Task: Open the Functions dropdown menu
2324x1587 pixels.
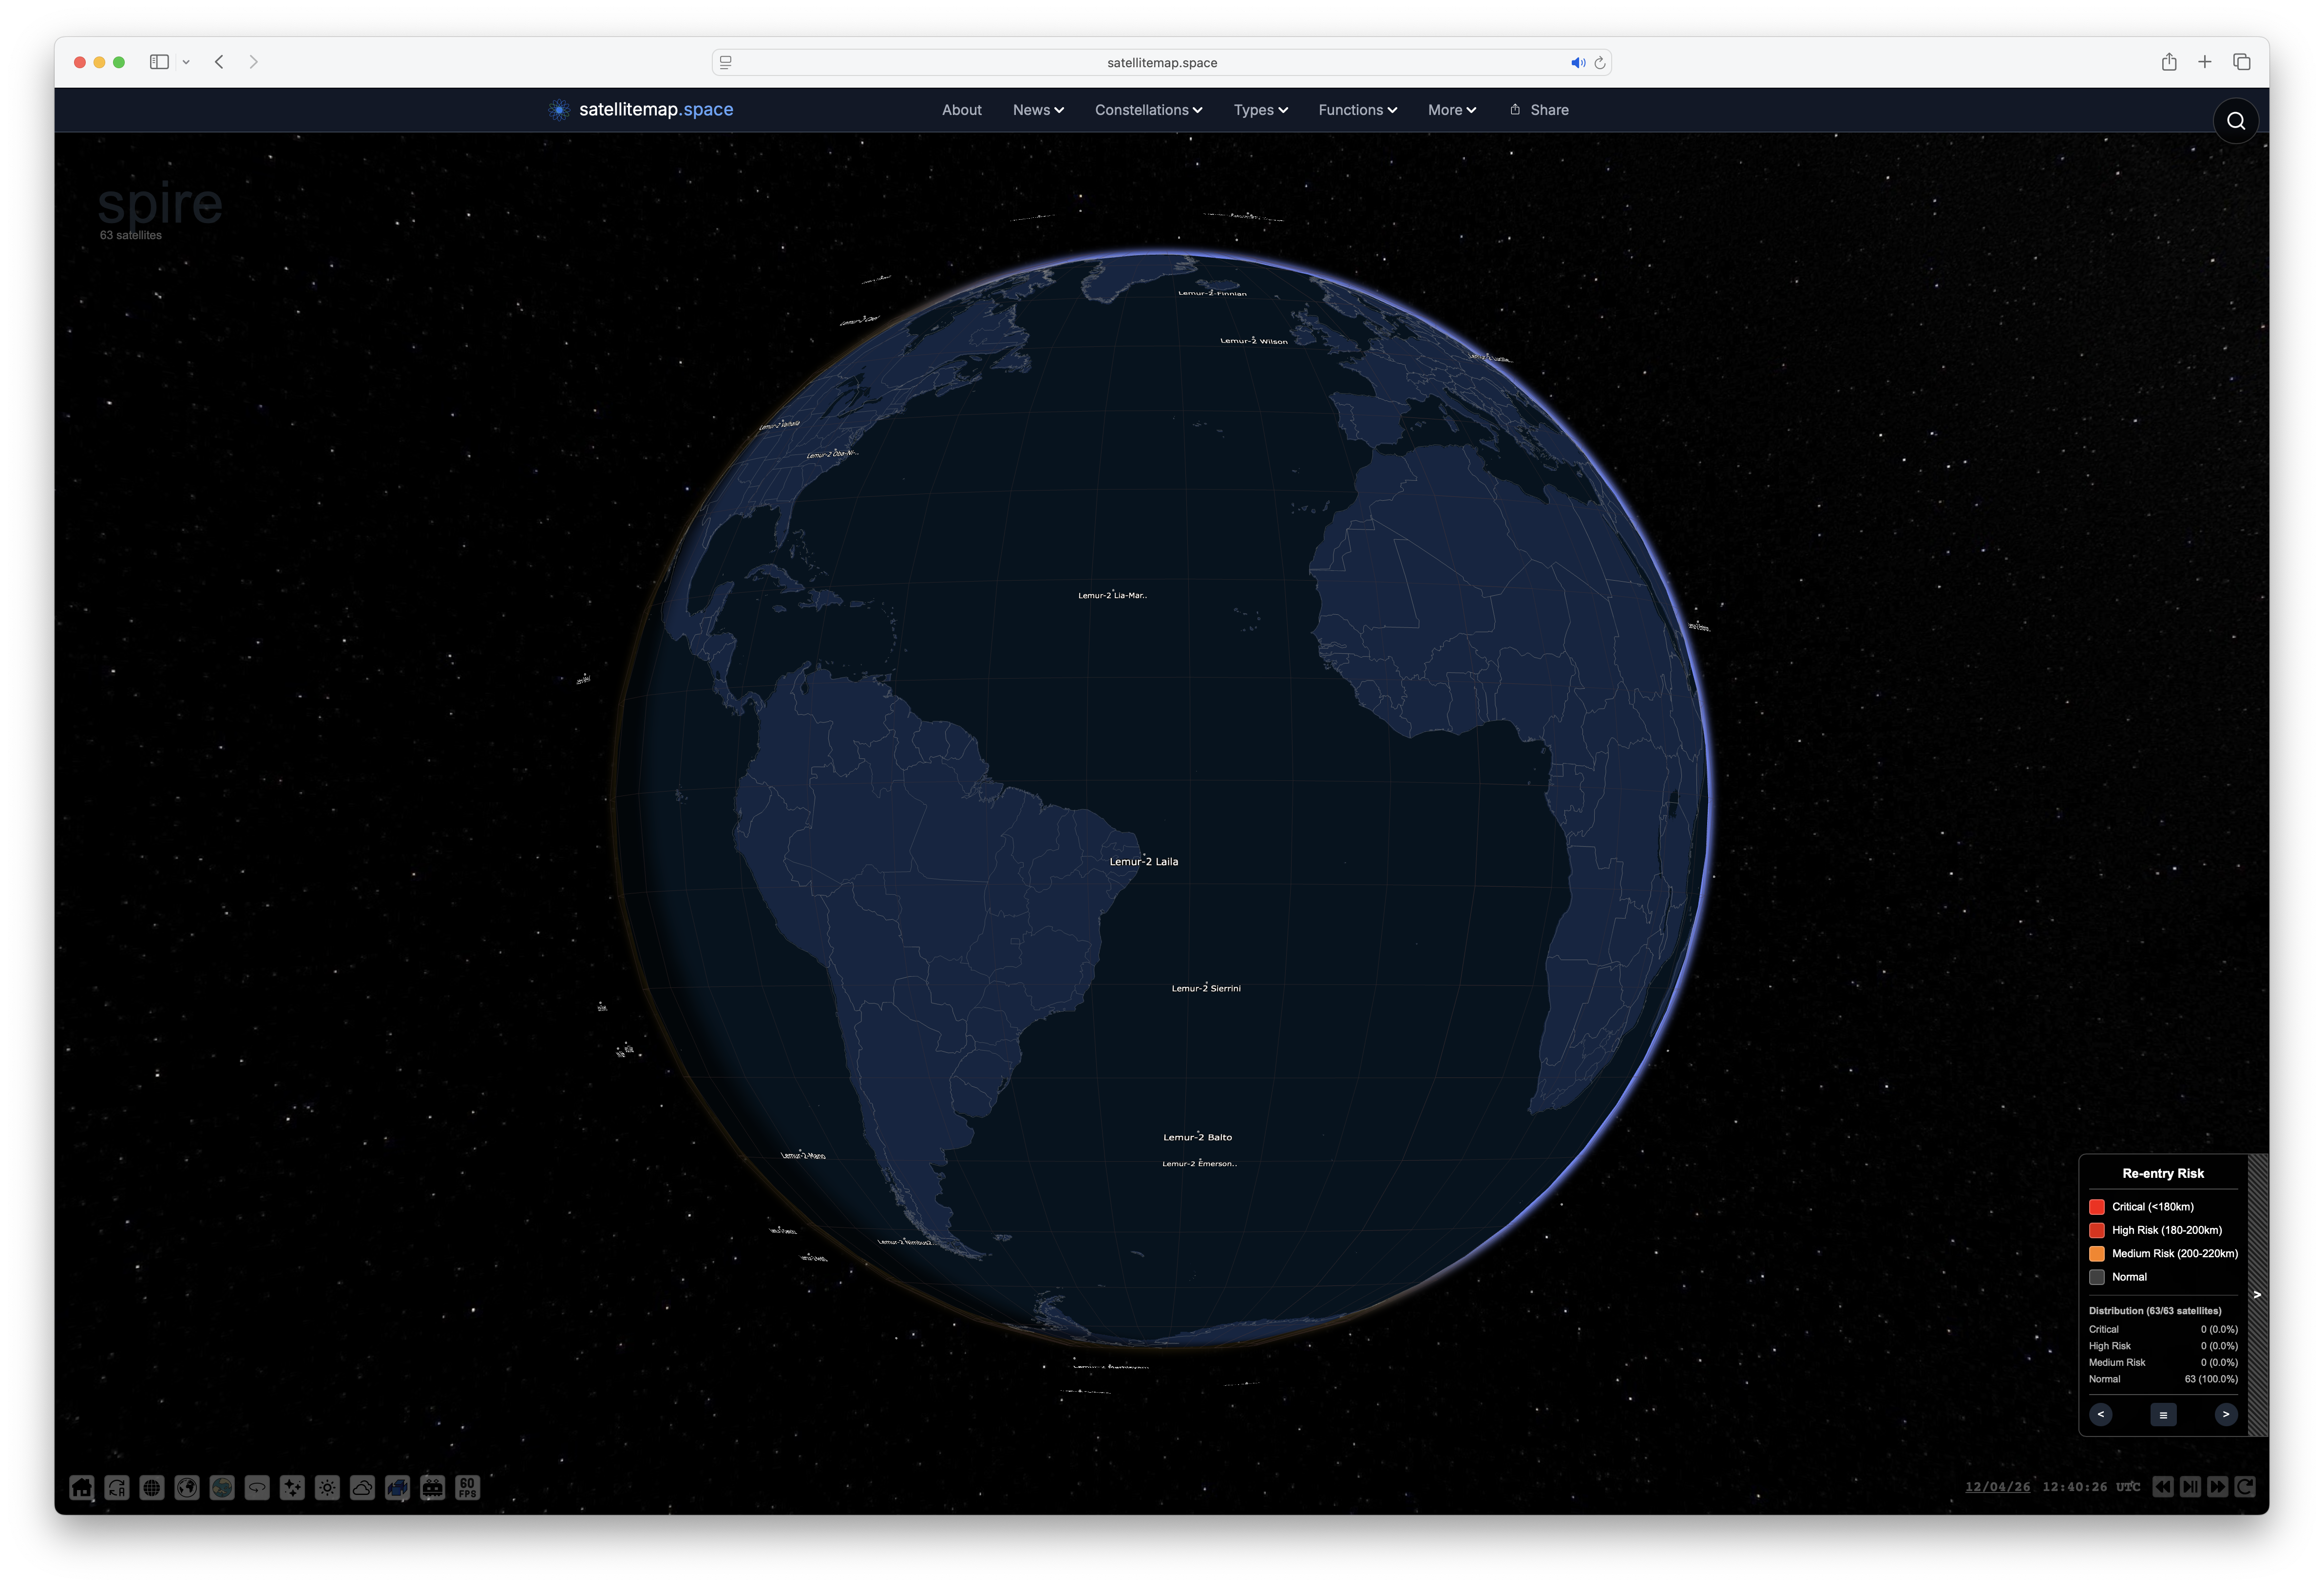Action: [x=1357, y=110]
